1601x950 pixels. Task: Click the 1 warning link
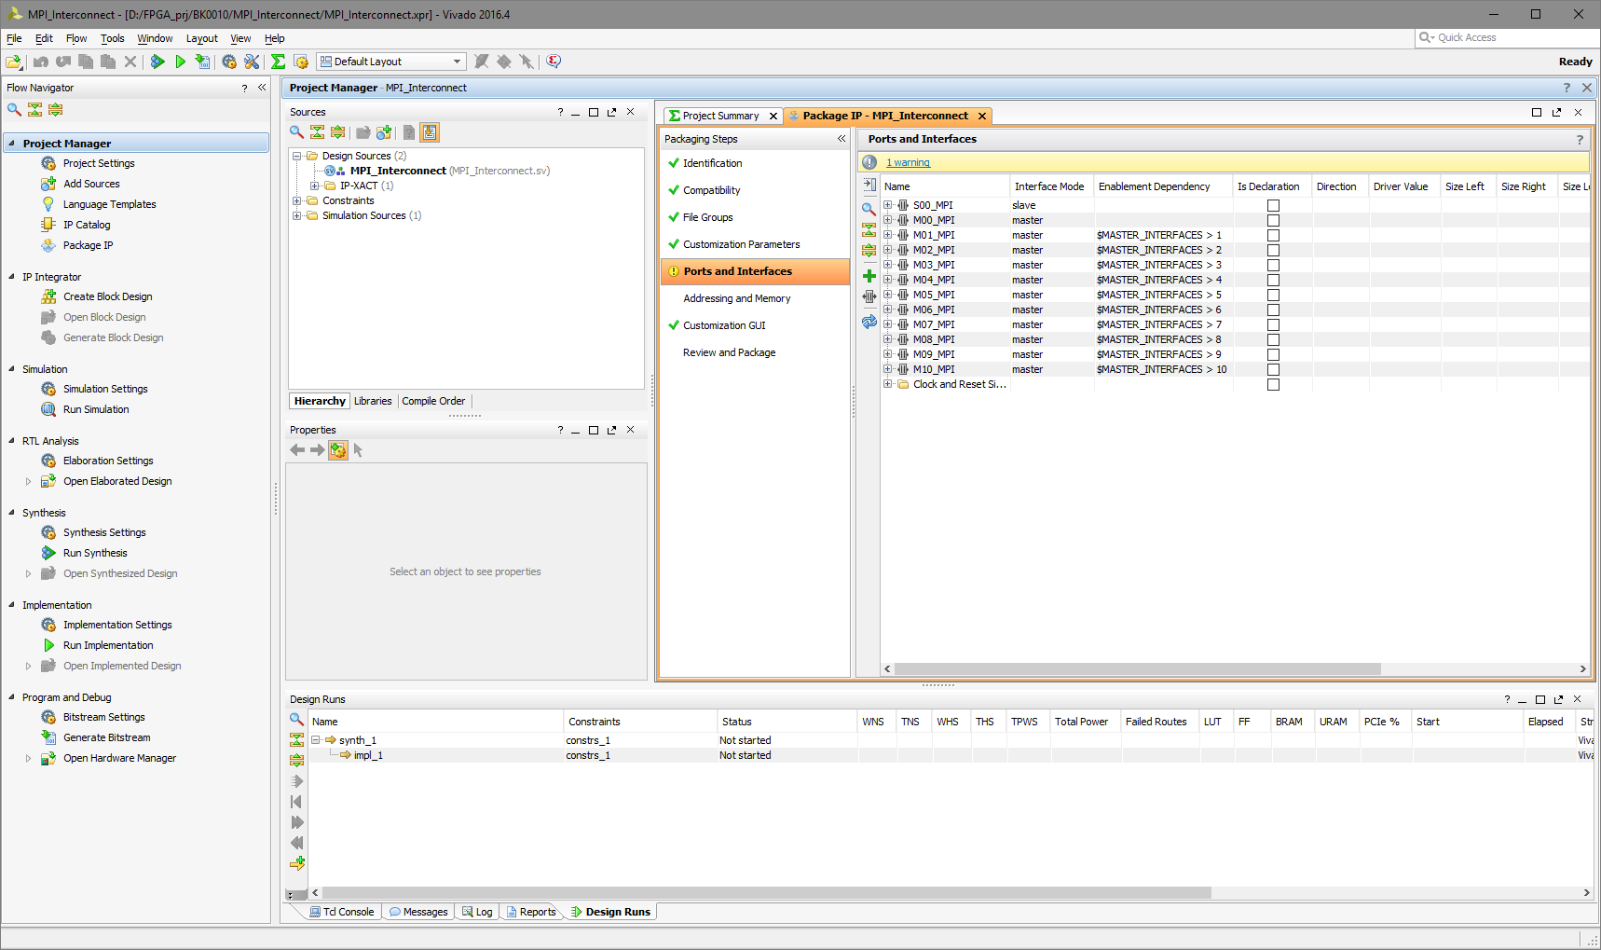click(908, 162)
